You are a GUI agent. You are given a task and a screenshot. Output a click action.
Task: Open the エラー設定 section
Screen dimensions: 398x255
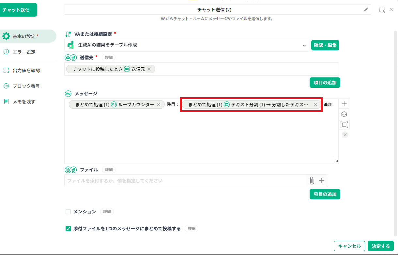24,52
